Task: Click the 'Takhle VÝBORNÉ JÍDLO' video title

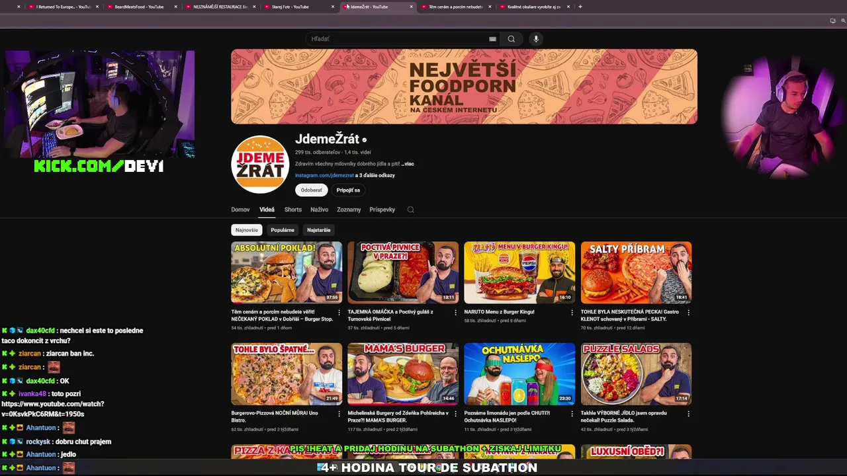Action: (x=623, y=416)
